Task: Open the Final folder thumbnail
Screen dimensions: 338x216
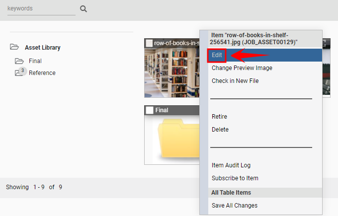Action: [172, 140]
